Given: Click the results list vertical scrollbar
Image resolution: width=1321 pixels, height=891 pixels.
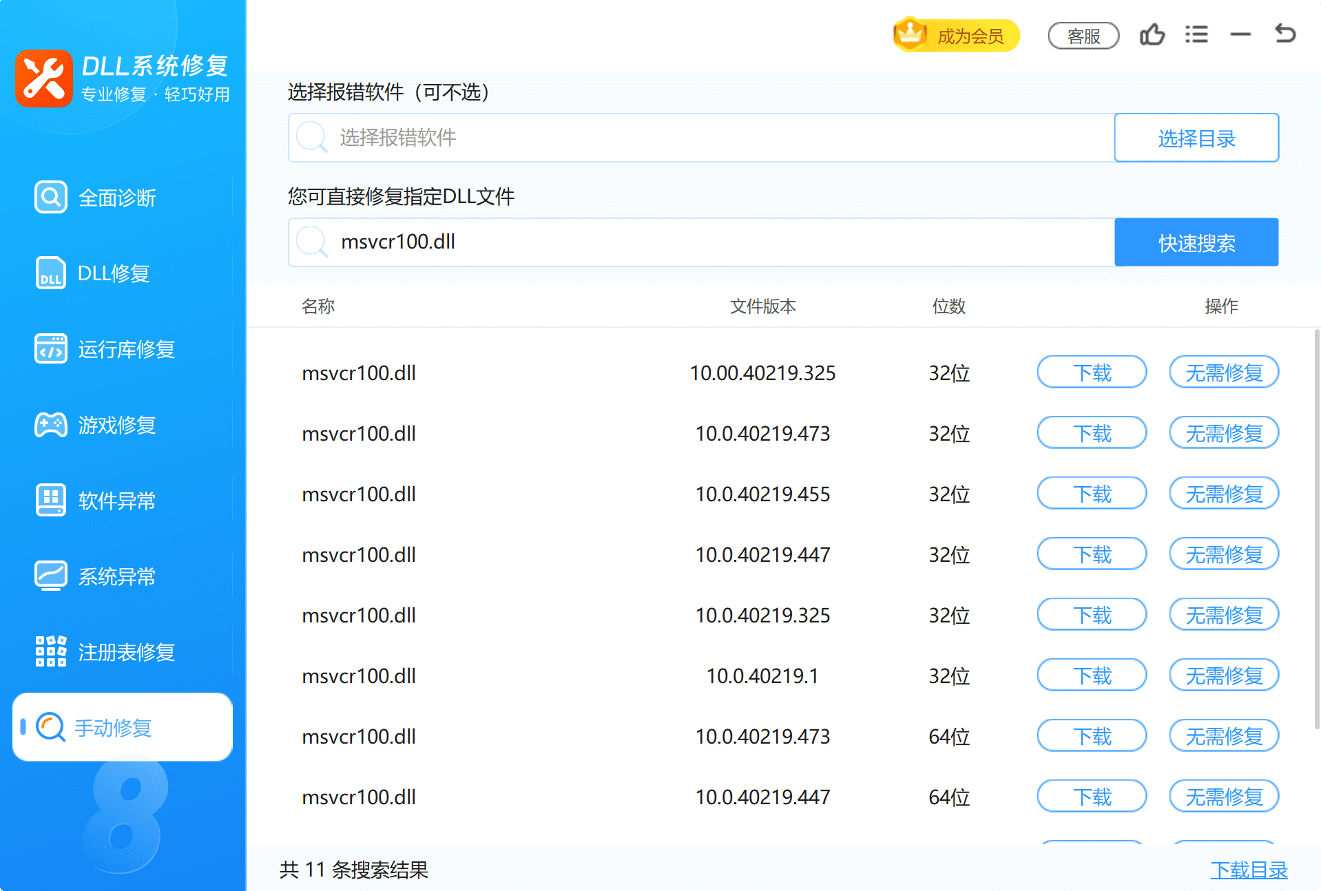Looking at the screenshot, I should click(1316, 529).
